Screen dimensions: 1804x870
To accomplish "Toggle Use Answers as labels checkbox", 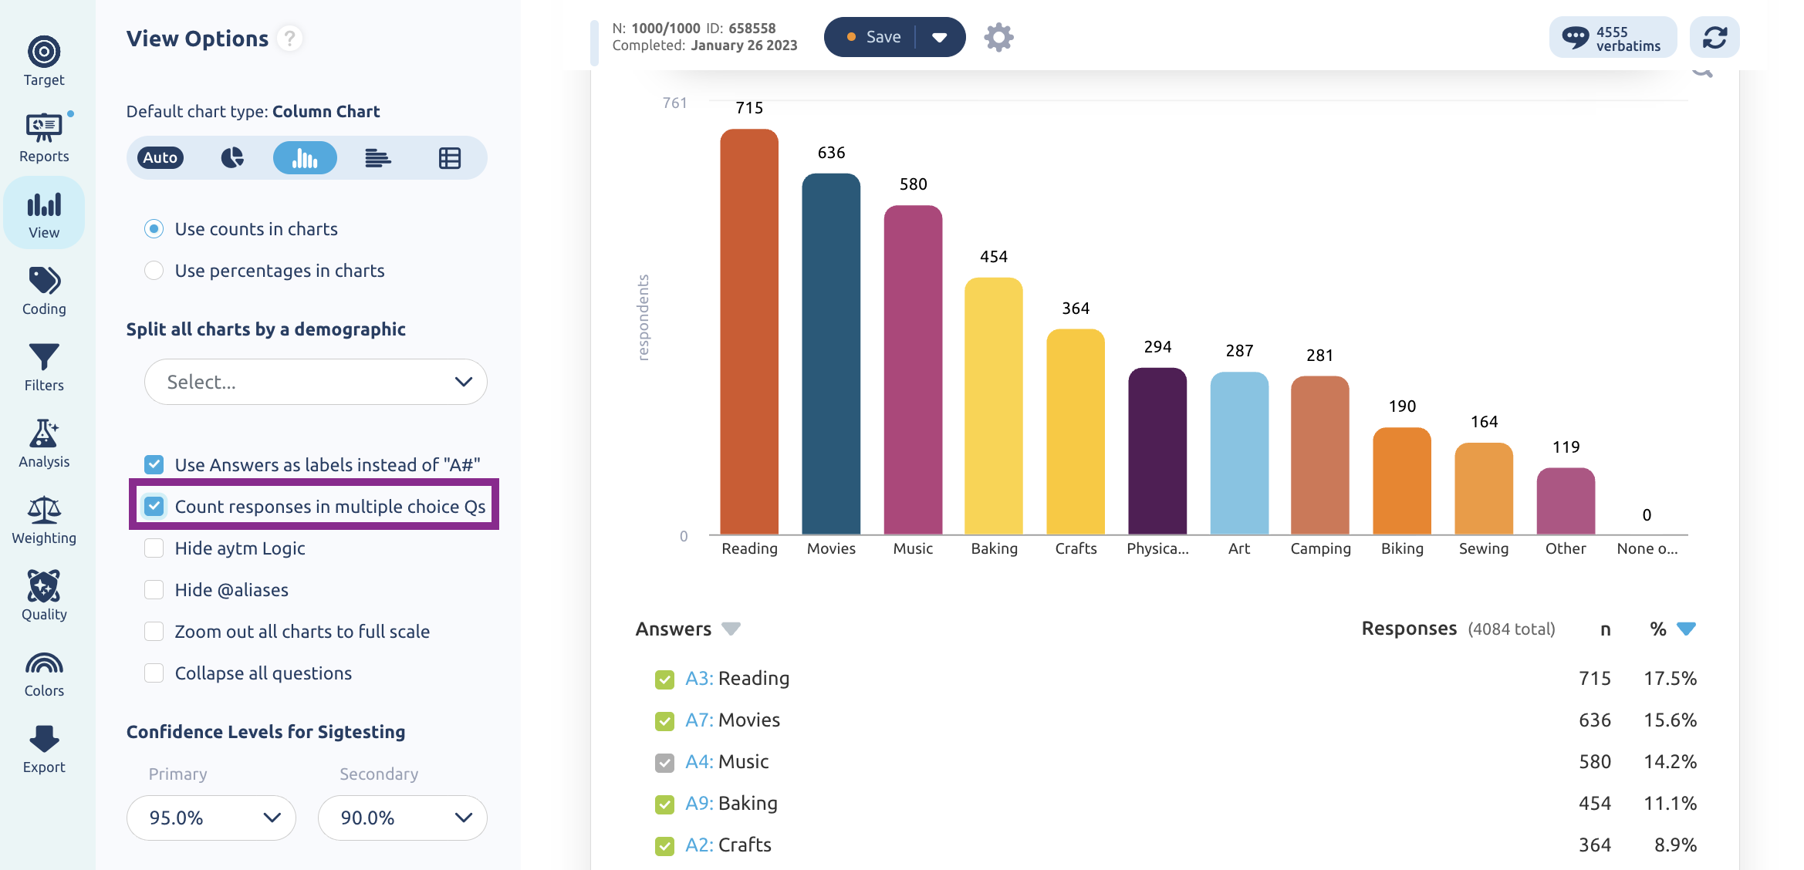I will click(154, 464).
